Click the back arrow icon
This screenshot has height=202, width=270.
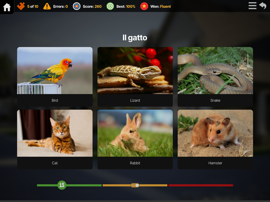point(263,6)
